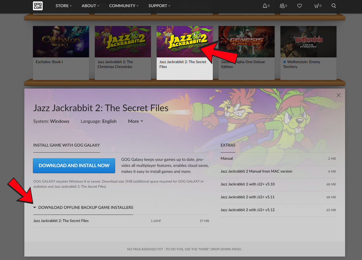Click the search magnifier icon
The image size is (362, 260).
click(334, 6)
